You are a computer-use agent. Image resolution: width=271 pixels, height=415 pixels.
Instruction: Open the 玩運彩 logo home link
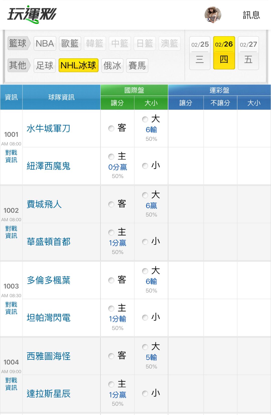coord(32,14)
